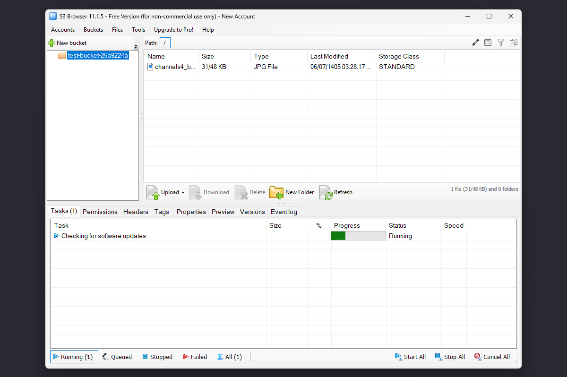Click the copy windows icon near filter

tap(514, 43)
